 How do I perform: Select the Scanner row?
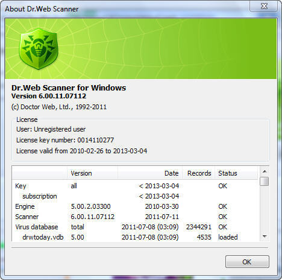135,217
